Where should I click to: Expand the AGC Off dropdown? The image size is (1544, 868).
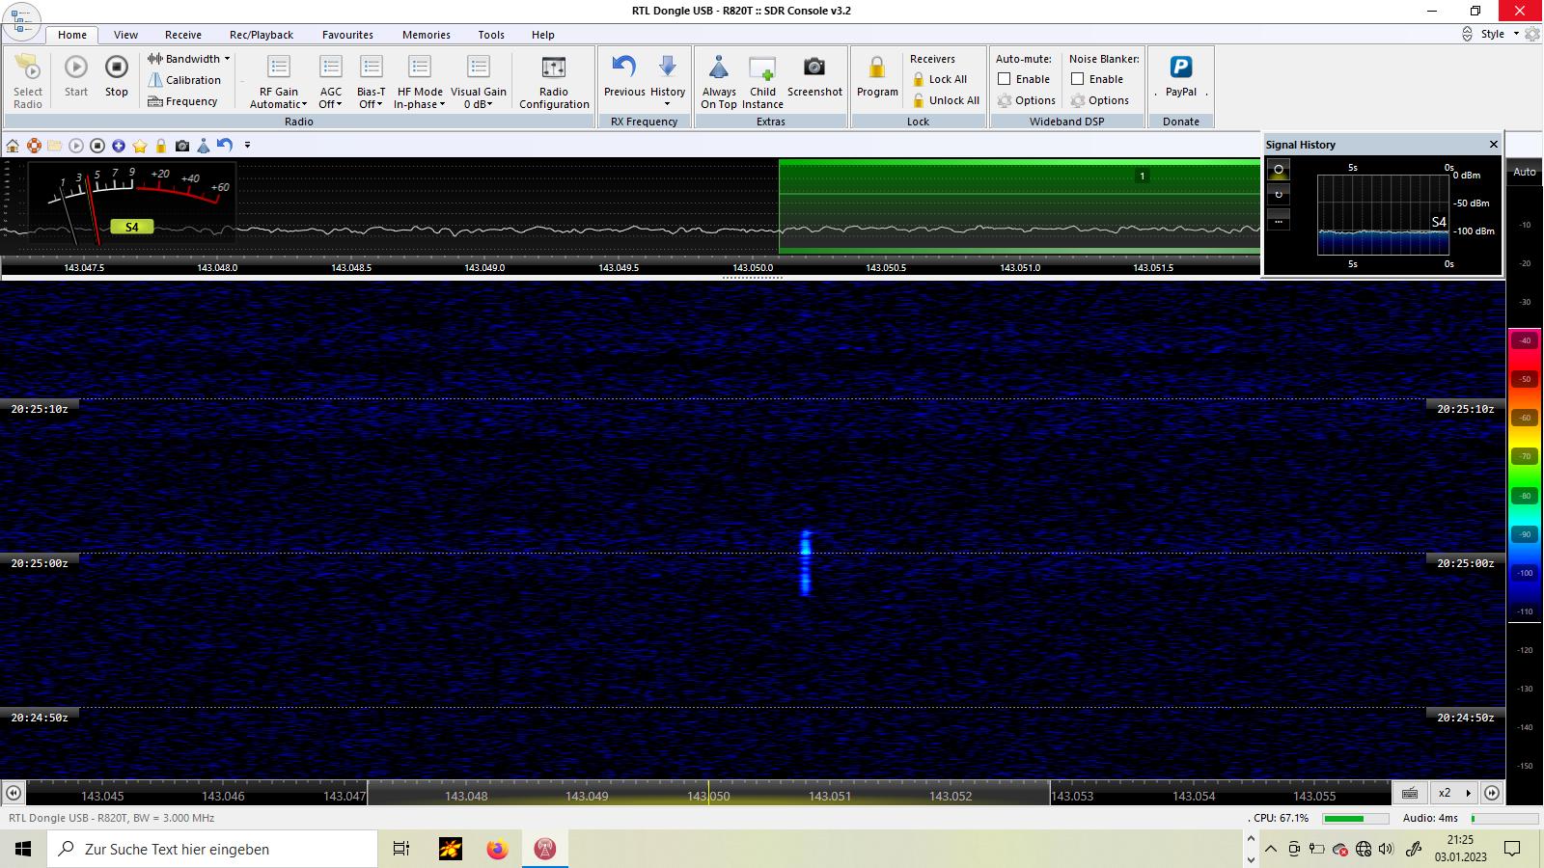[x=331, y=81]
